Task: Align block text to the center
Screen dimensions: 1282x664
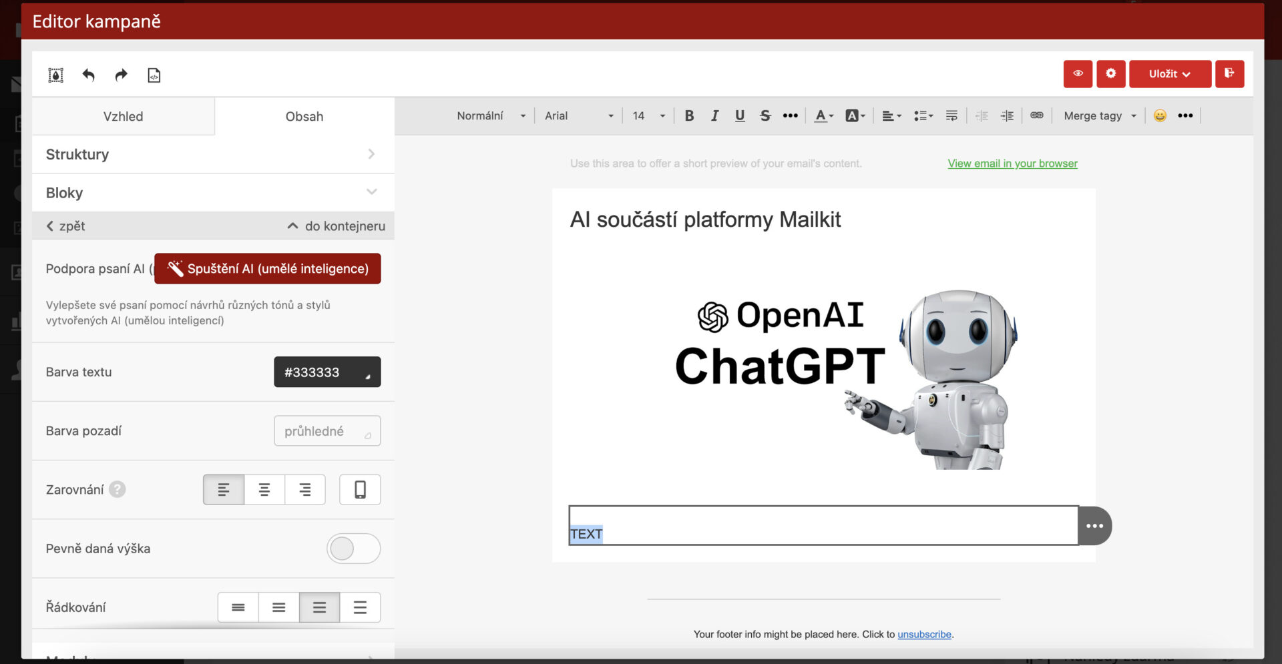Action: tap(264, 490)
